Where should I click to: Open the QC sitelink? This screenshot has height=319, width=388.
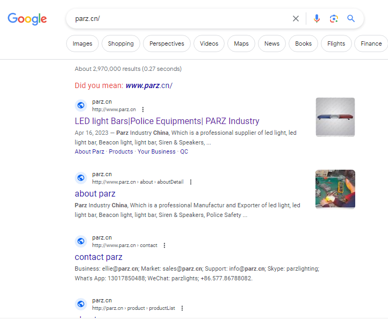pos(184,151)
